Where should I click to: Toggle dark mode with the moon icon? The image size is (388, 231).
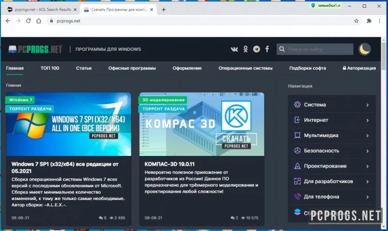pos(365,49)
